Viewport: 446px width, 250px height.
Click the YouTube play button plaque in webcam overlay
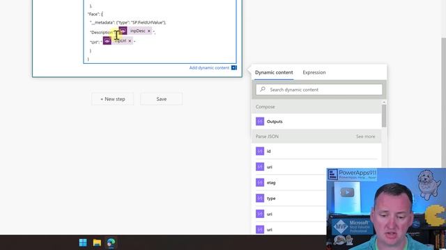click(x=347, y=192)
